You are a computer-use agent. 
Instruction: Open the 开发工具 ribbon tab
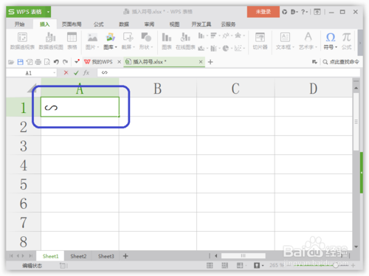click(201, 24)
